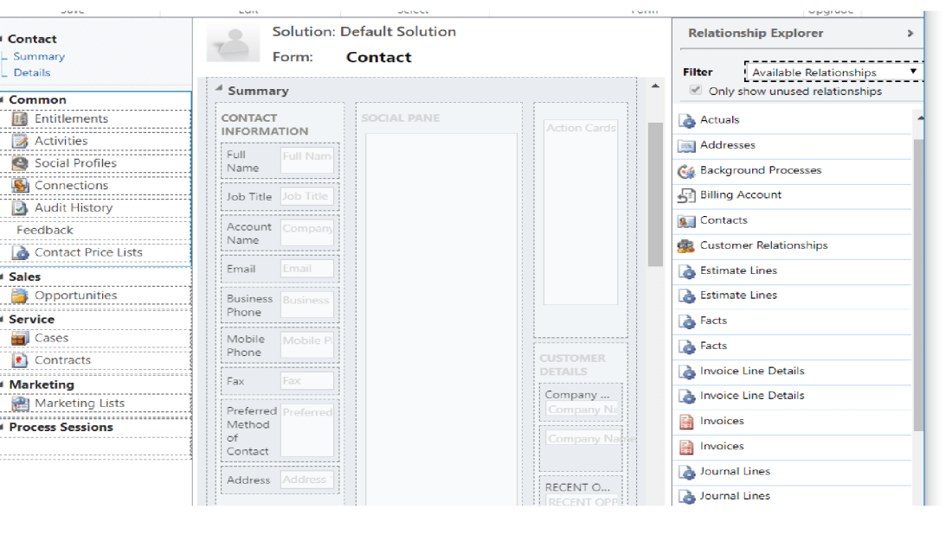952x534 pixels.
Task: Click the Social Profiles icon
Action: point(19,163)
